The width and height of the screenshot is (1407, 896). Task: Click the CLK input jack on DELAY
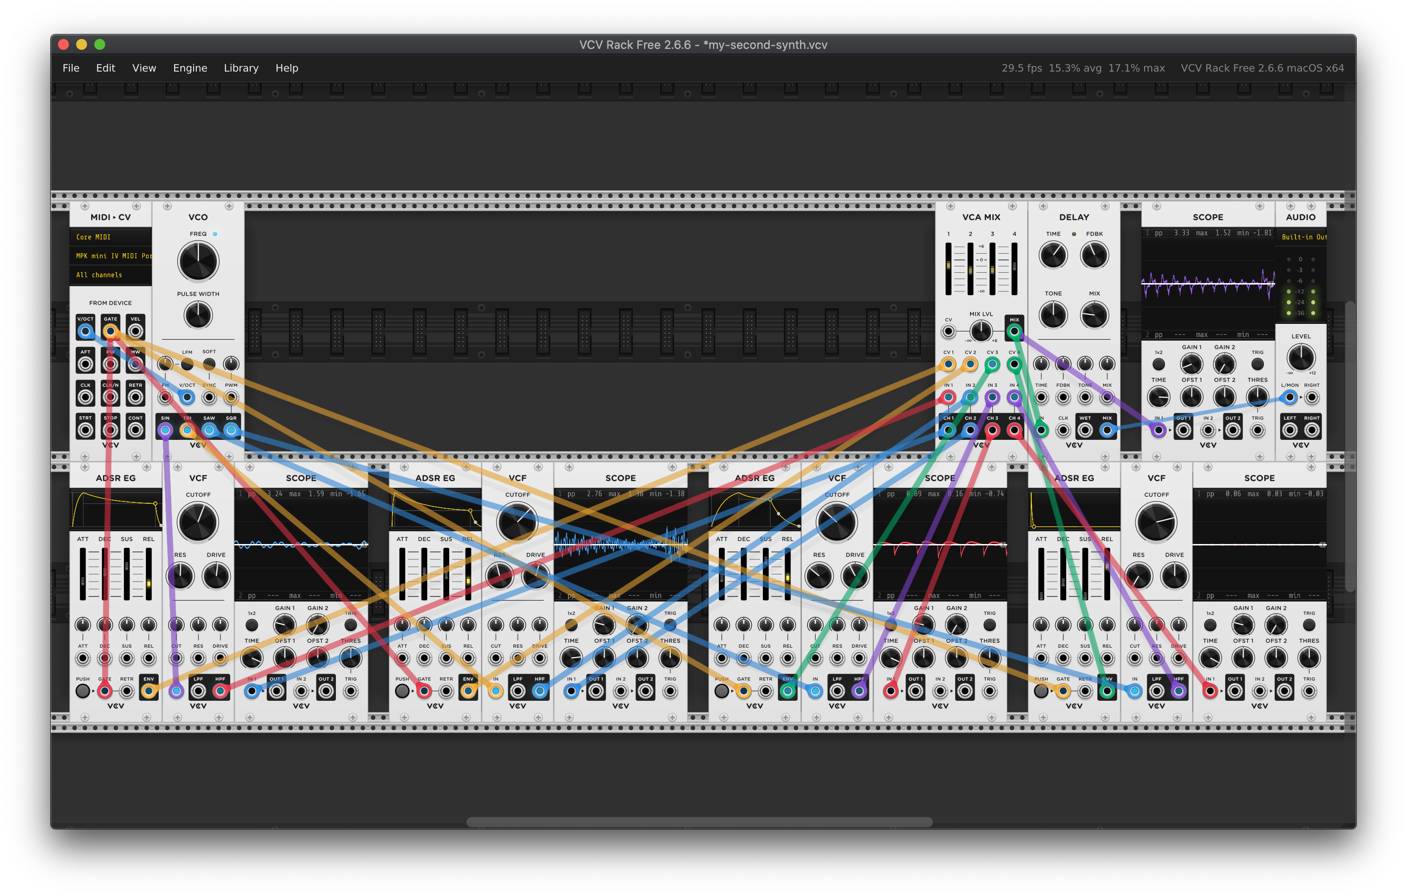1063,430
